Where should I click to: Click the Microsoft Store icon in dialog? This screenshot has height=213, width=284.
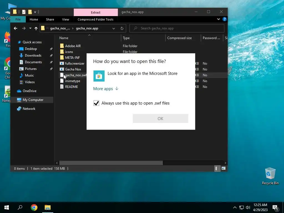pos(99,76)
